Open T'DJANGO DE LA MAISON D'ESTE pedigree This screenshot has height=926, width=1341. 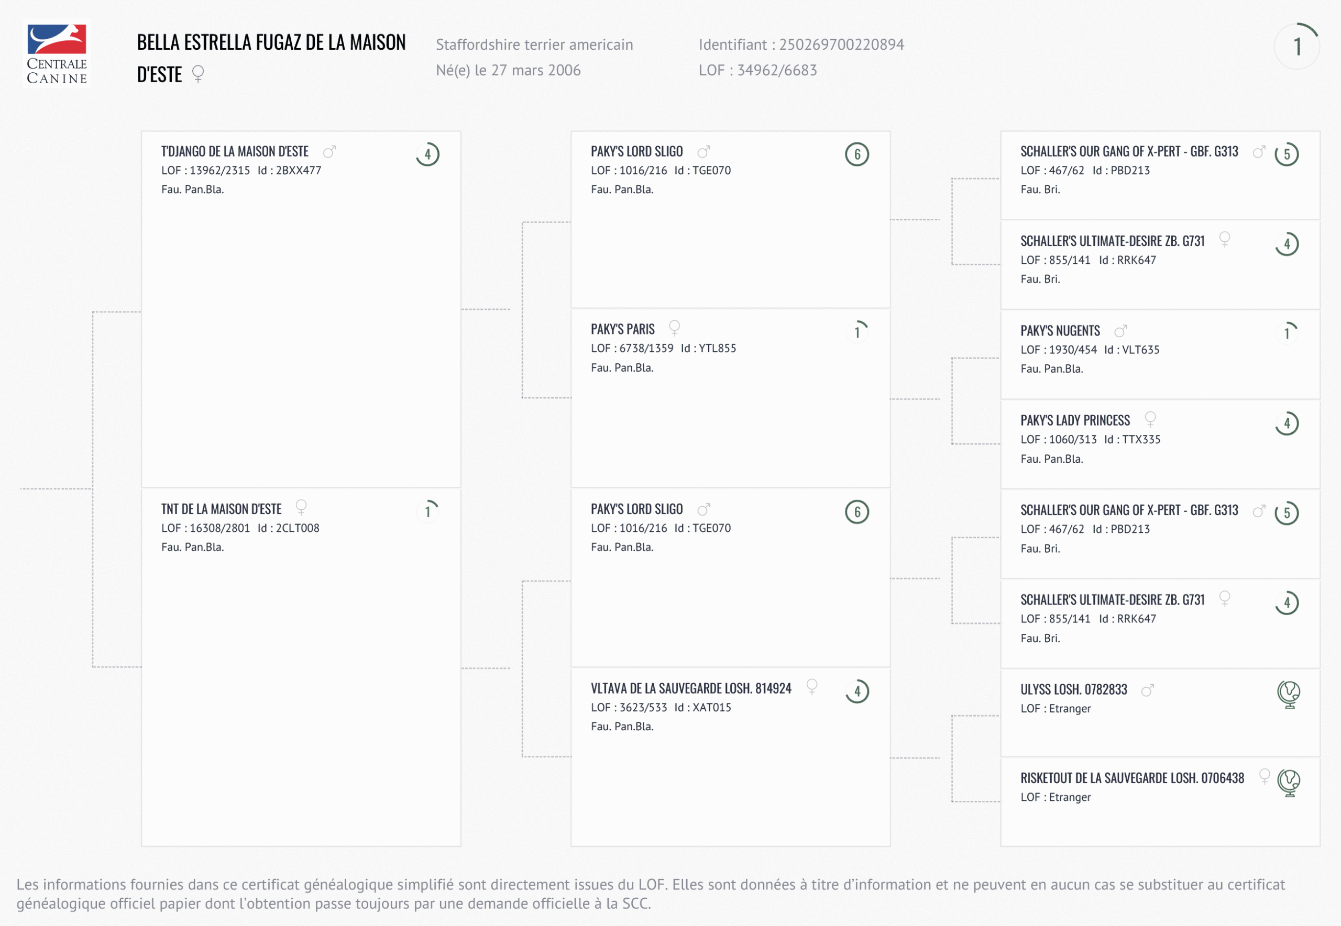pyautogui.click(x=235, y=152)
